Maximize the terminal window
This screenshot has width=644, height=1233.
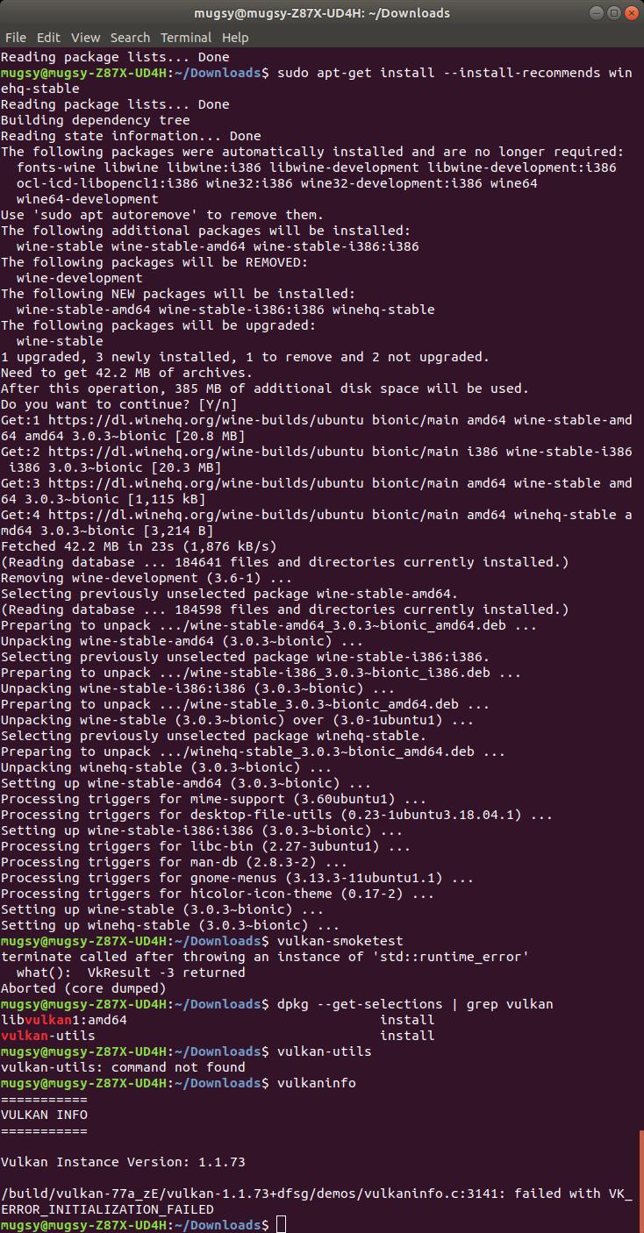coord(613,13)
